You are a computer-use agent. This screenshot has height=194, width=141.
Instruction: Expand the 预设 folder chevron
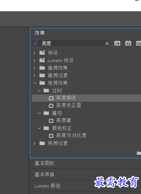(x=35, y=53)
